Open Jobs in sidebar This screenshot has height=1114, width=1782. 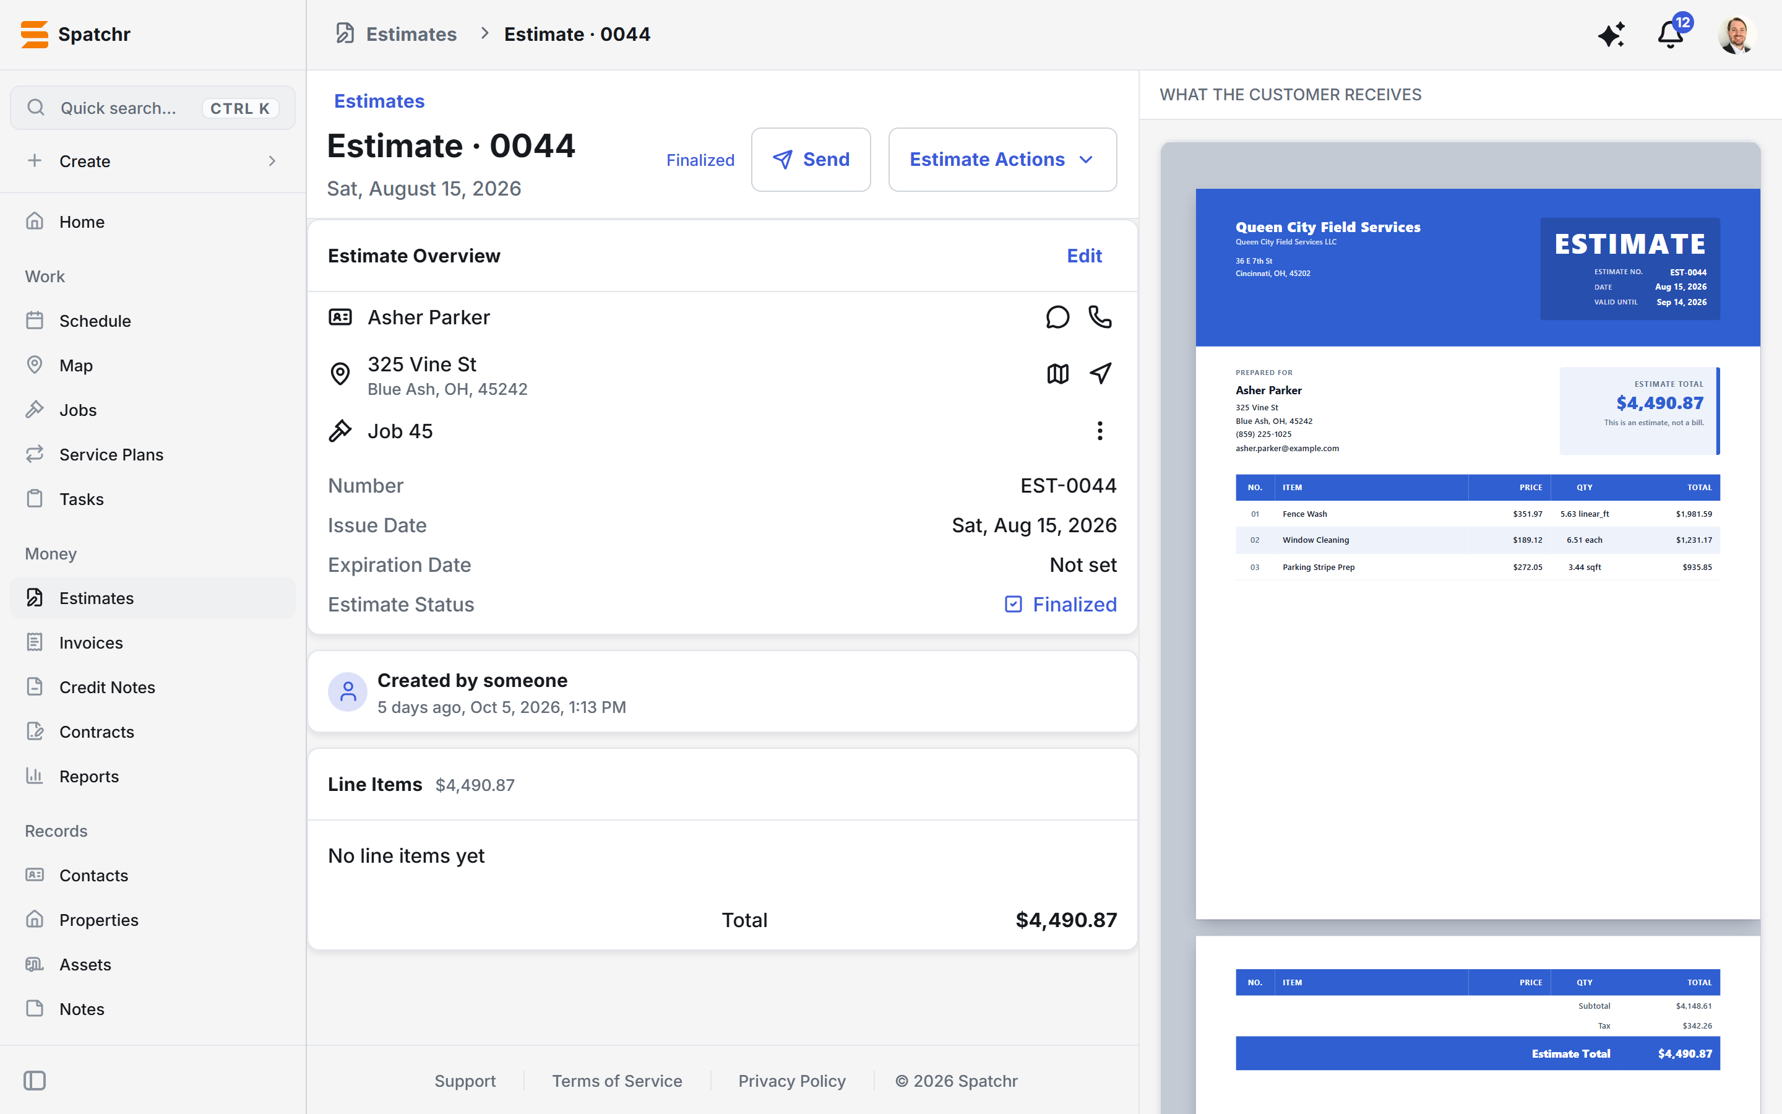click(x=152, y=410)
